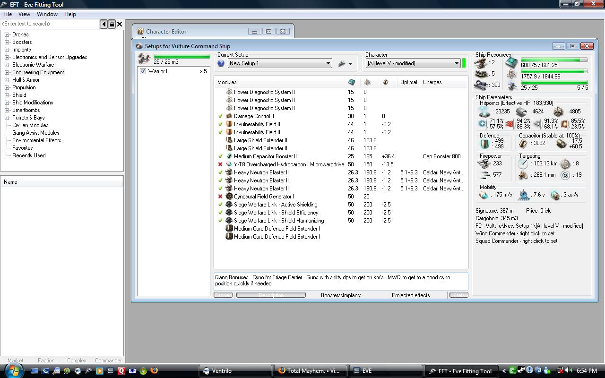Click the targeting range icon by 103.13 km
Viewport: 605px width, 378px height.
coord(523,163)
